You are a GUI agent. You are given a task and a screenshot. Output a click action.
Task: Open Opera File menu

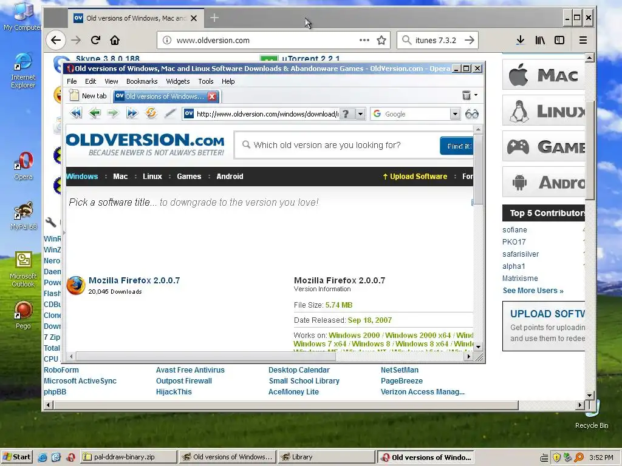pos(72,81)
